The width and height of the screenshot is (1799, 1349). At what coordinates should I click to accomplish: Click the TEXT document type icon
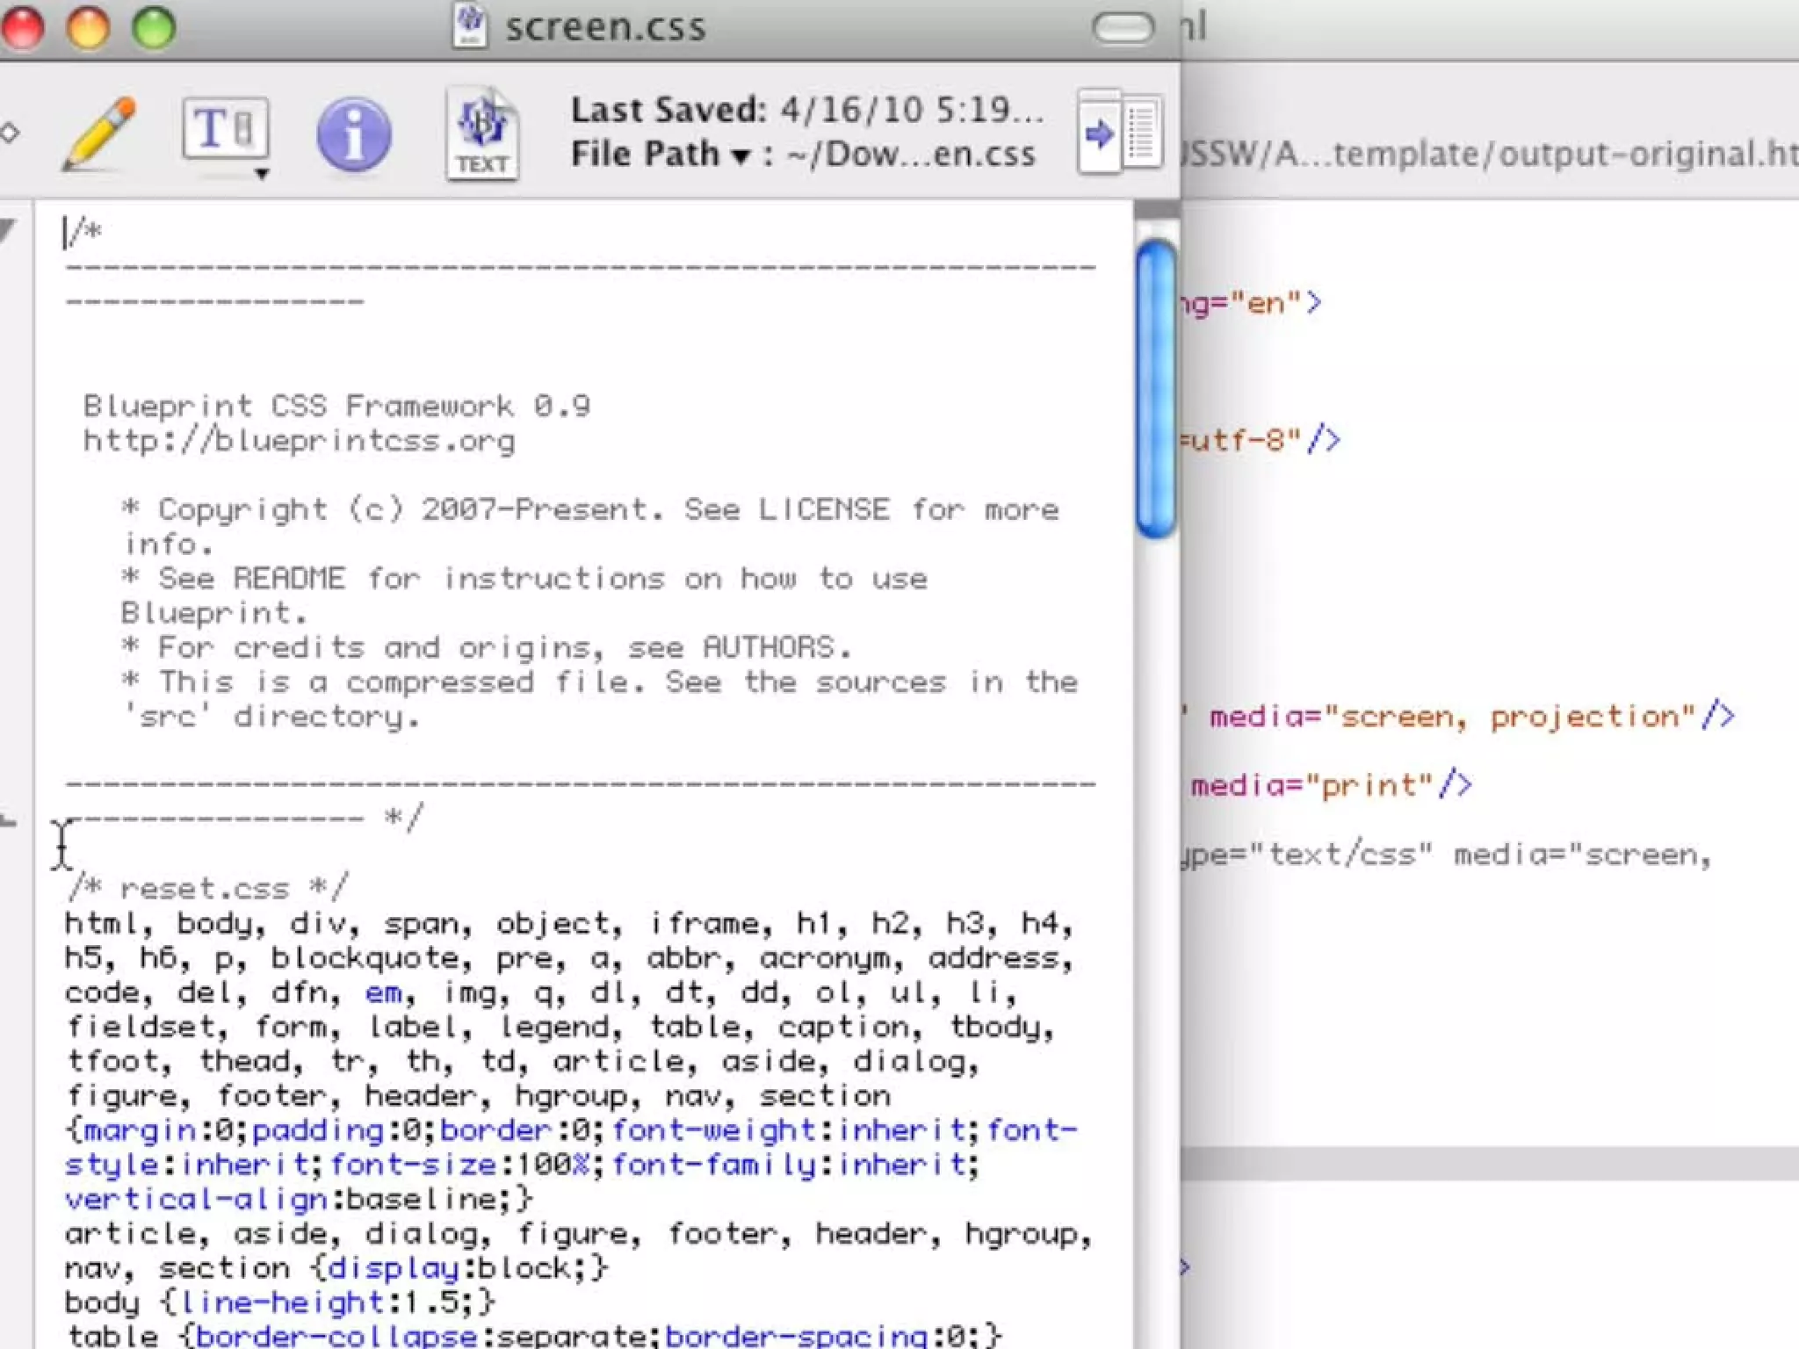[481, 134]
